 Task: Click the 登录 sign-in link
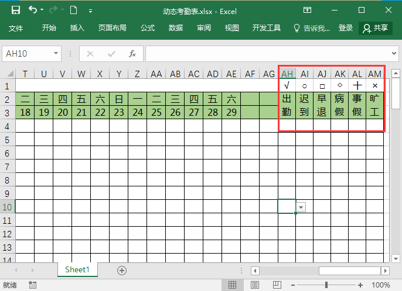pos(346,28)
